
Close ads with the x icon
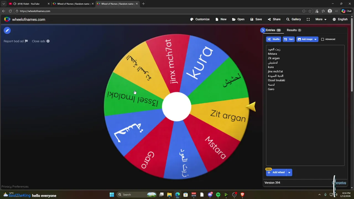coord(48,41)
